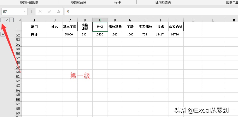Click the Select All corner triangle
The image size is (238, 117).
pos(20,20)
